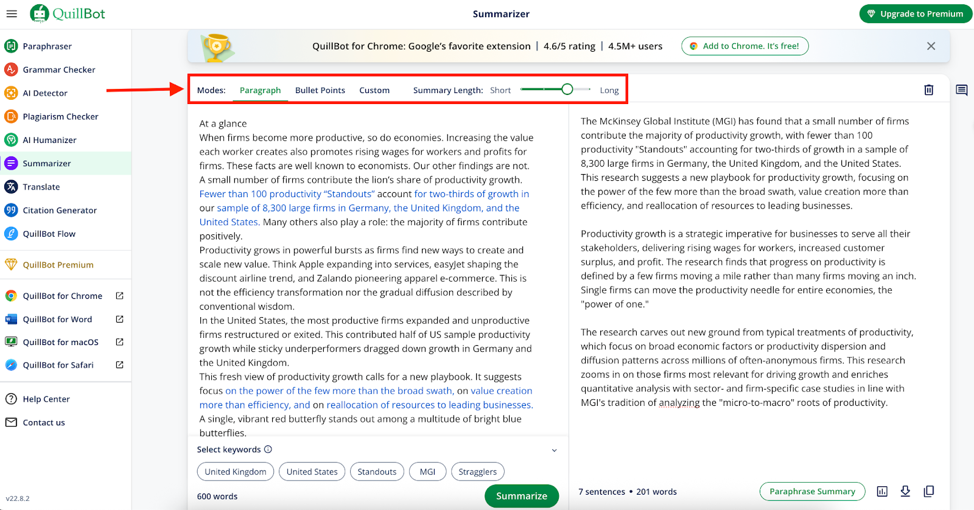The image size is (974, 510).
Task: Click the info icon beside Select keywords
Action: point(268,449)
